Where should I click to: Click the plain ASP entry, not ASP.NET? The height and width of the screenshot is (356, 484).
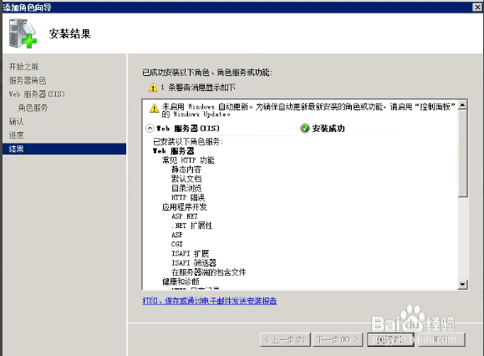177,235
